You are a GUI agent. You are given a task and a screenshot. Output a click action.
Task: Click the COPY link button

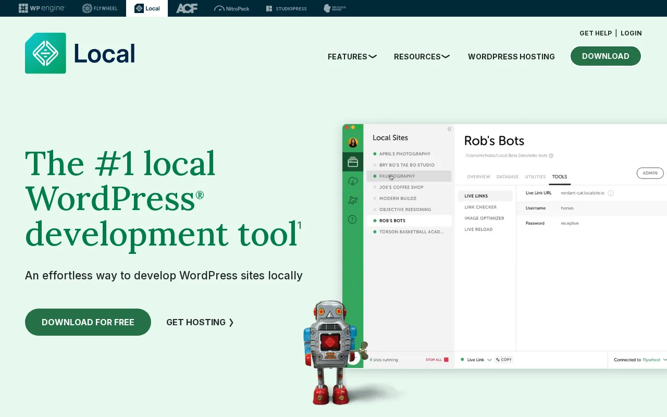click(504, 360)
